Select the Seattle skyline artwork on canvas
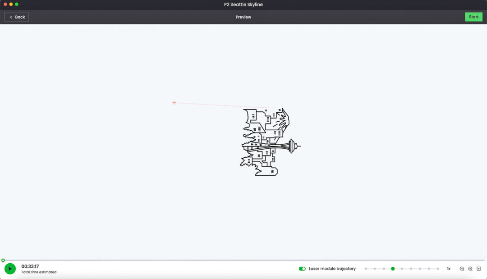 click(268, 142)
